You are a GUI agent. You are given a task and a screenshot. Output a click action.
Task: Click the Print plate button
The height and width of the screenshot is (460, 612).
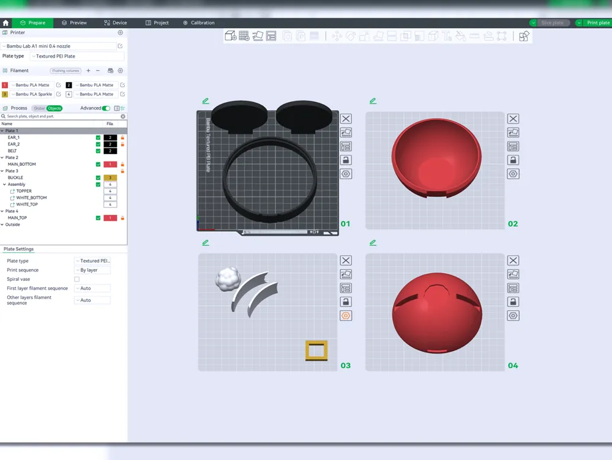[x=594, y=23]
